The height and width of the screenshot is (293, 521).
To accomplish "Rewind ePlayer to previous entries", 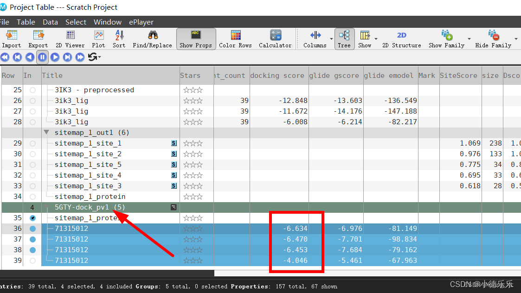I will [x=5, y=57].
